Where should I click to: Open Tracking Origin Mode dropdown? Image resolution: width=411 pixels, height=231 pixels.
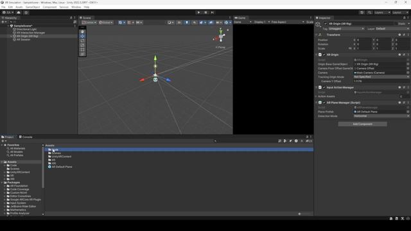pyautogui.click(x=381, y=77)
